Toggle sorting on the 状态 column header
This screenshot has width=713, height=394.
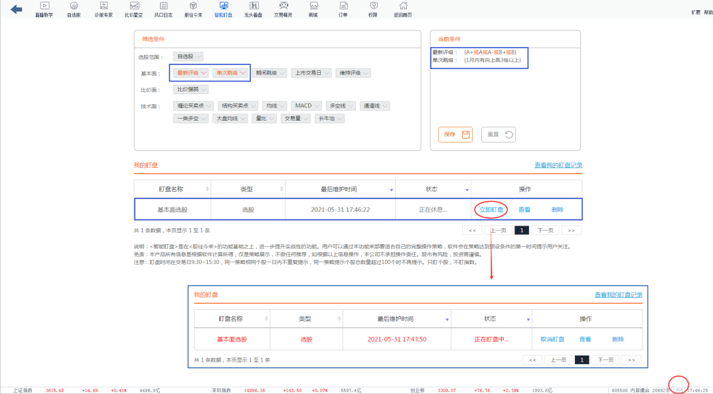pyautogui.click(x=432, y=188)
